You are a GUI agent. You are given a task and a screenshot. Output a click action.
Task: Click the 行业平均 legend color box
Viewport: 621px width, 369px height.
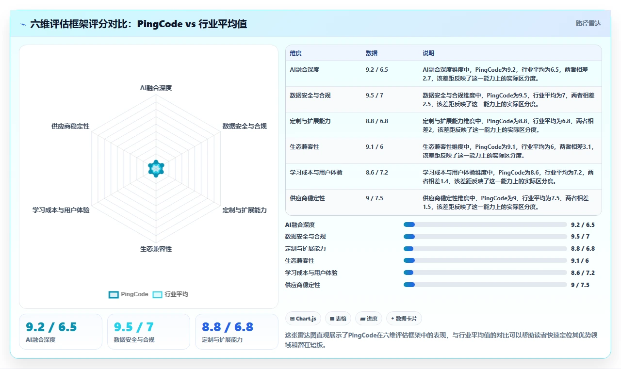pyautogui.click(x=157, y=294)
